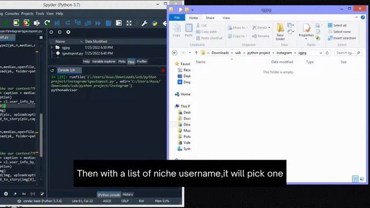Click Select all in Explorer ribbon
This screenshot has height=208, width=370.
click(337, 25)
